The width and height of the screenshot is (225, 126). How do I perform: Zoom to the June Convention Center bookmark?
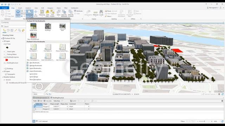48,57
